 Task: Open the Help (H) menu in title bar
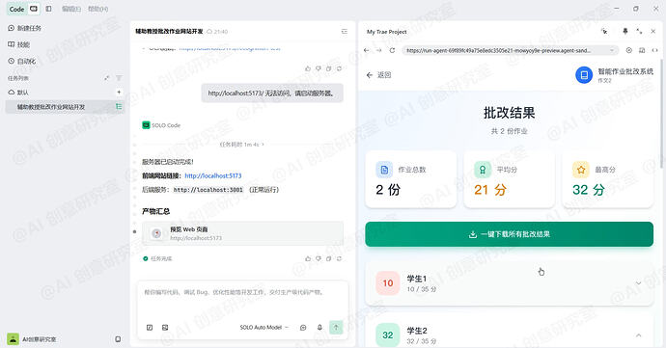98,9
